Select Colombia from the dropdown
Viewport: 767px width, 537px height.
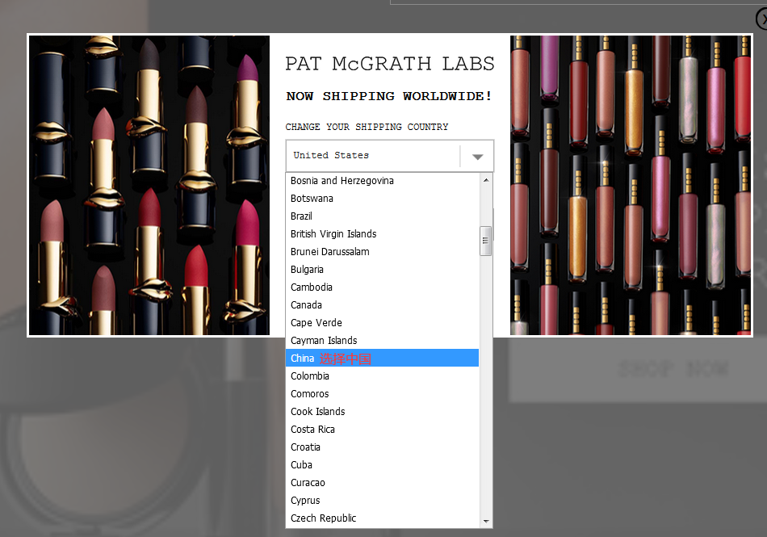[x=310, y=376]
